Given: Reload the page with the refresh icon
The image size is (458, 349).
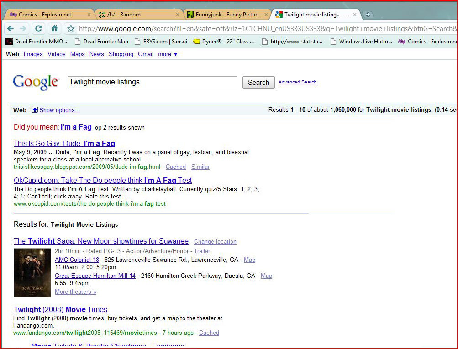Looking at the screenshot, I should tap(38, 29).
